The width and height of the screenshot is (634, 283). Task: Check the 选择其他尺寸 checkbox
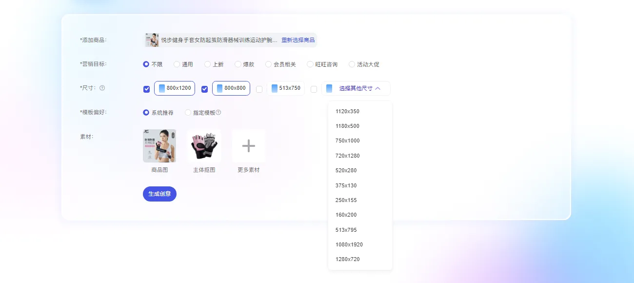[314, 89]
